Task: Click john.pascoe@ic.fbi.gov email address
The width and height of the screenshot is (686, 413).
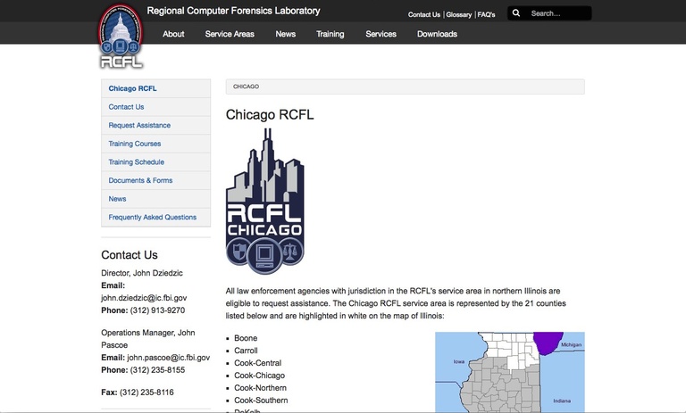Action: click(x=169, y=357)
